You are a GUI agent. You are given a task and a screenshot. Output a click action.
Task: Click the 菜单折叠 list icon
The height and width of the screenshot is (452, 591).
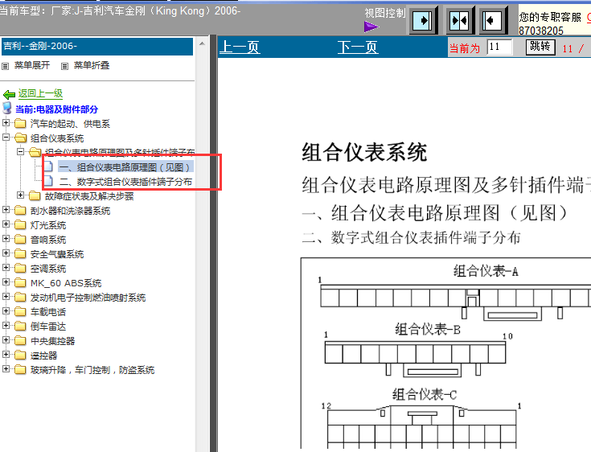pos(65,66)
